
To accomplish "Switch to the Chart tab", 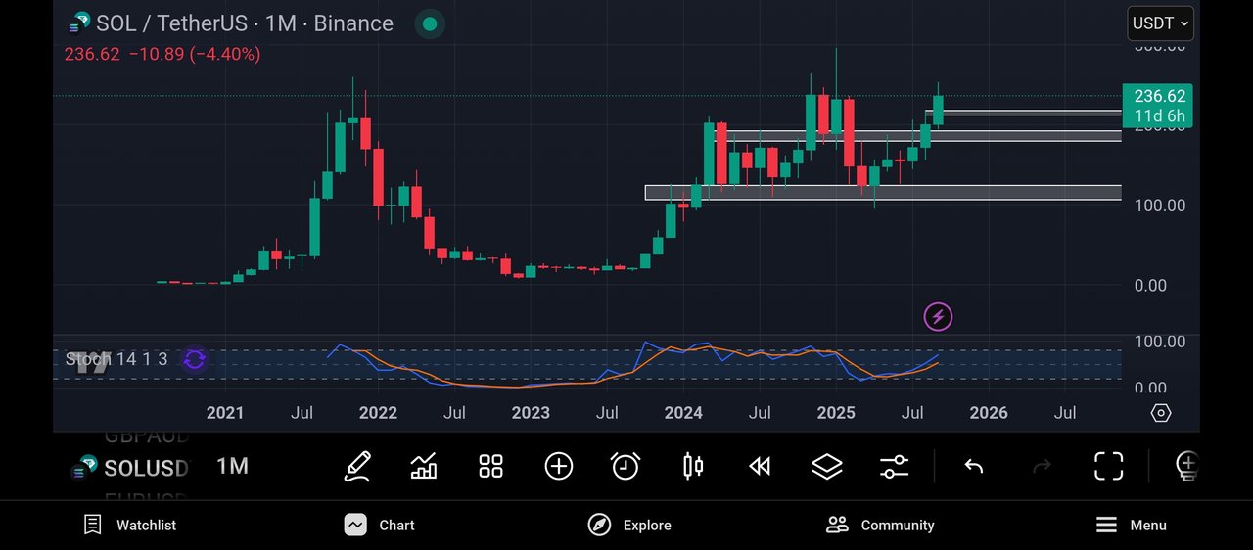I will point(380,526).
